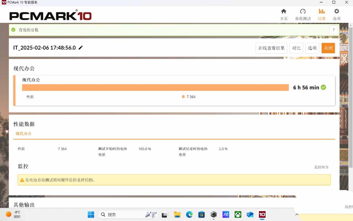353x221 pixels.
Task: Launch the Xbox app from the taskbar
Action: coord(238,214)
